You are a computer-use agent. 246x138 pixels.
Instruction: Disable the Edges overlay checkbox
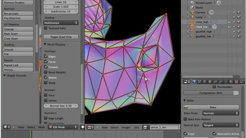pos(46,56)
